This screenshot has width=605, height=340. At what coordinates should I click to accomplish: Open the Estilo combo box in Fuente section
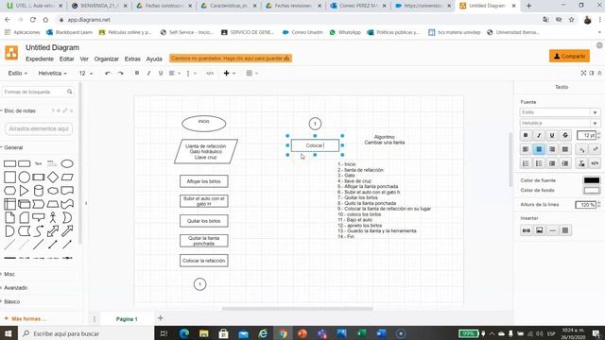(x=560, y=112)
